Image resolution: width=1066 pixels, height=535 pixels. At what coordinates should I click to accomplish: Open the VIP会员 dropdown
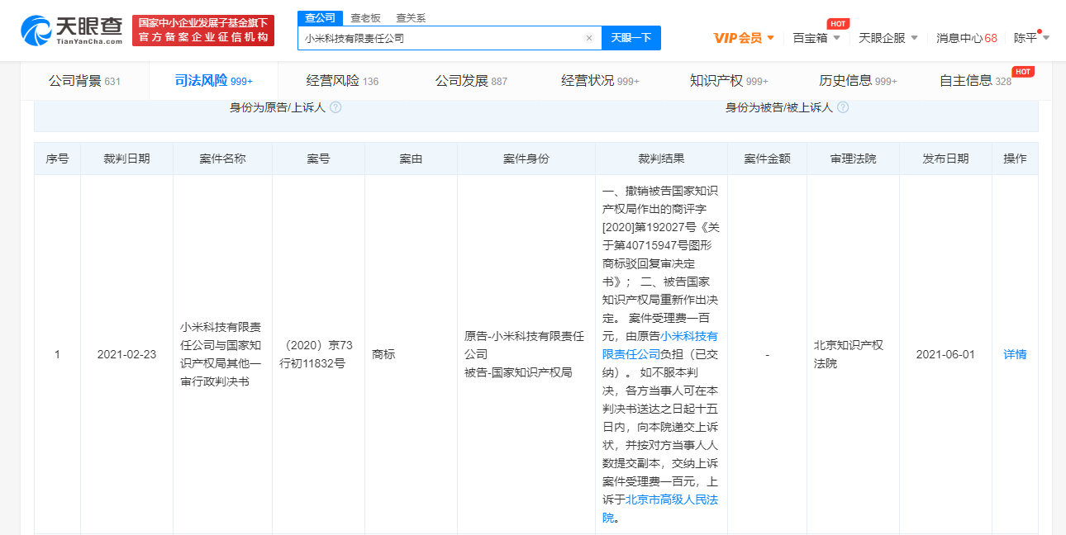(744, 38)
